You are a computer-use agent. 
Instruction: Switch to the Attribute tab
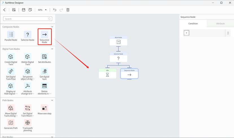220,23
